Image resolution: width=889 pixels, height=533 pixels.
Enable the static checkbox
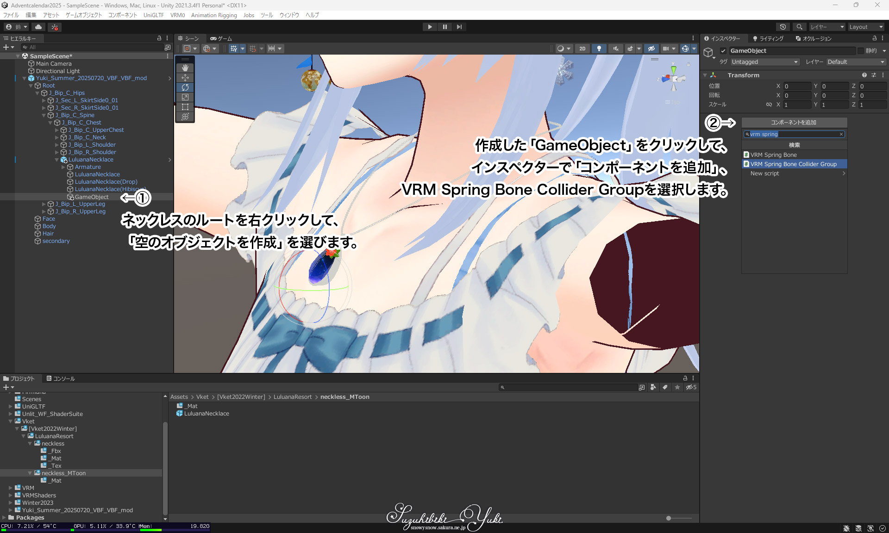tap(861, 51)
